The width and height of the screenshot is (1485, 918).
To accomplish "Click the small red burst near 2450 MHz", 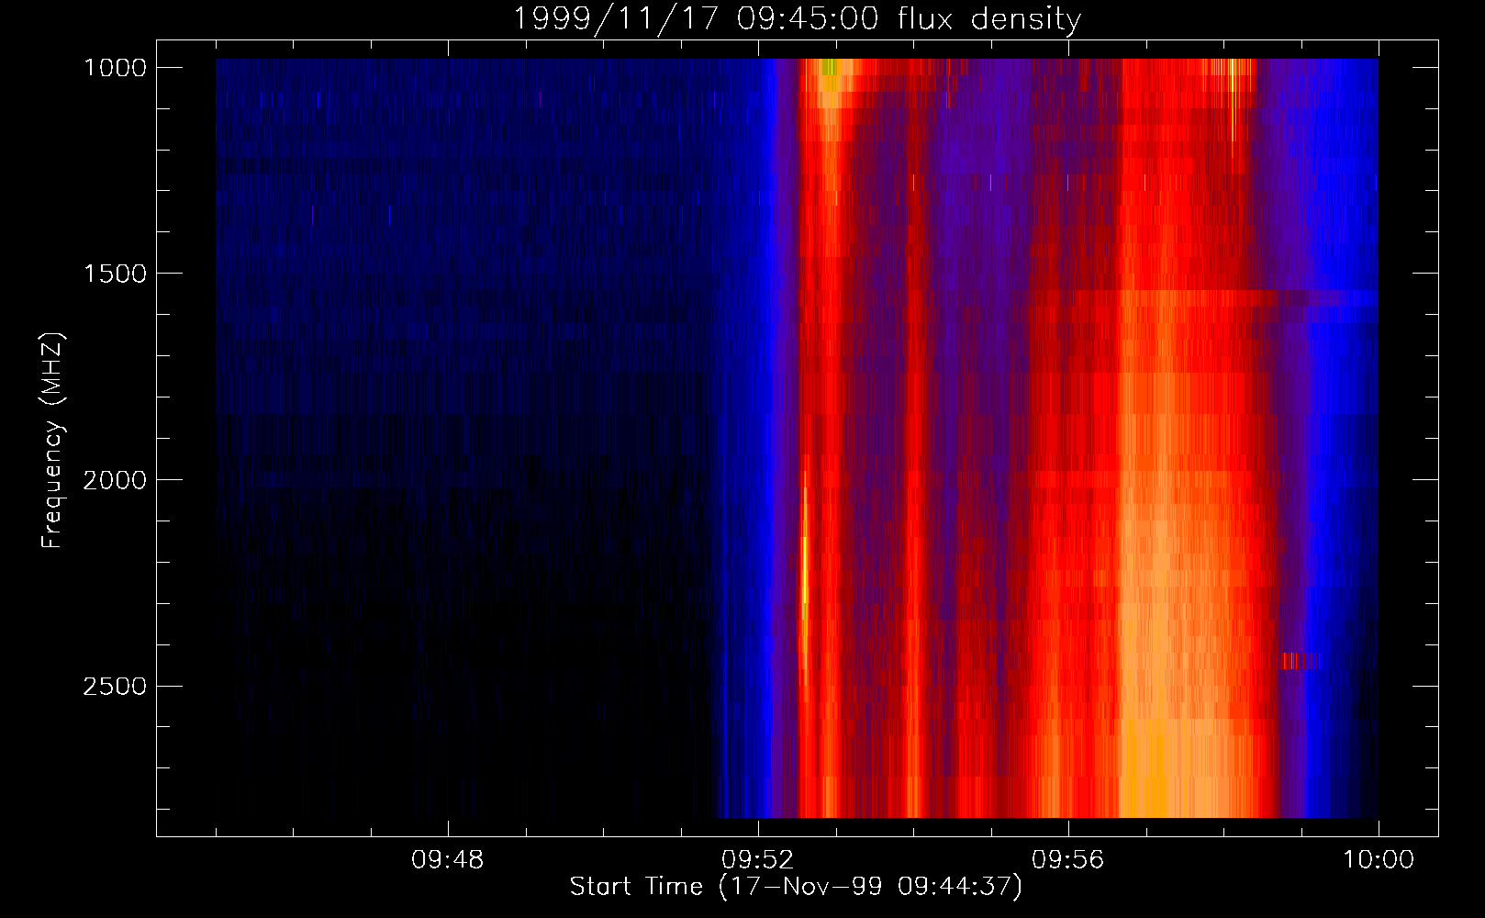I will (1301, 661).
